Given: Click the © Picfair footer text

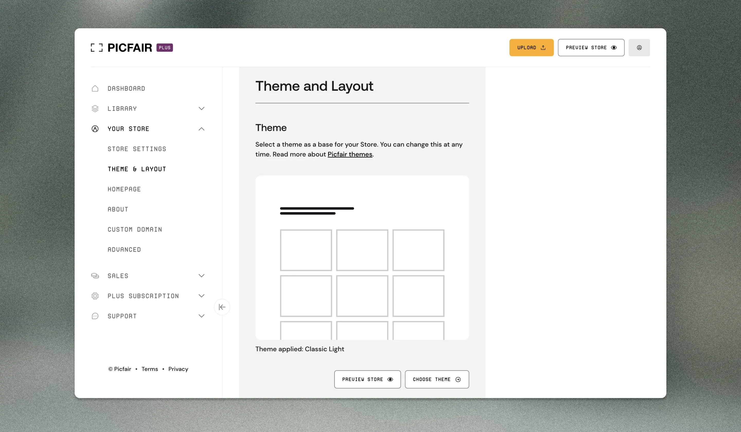Looking at the screenshot, I should click(120, 369).
